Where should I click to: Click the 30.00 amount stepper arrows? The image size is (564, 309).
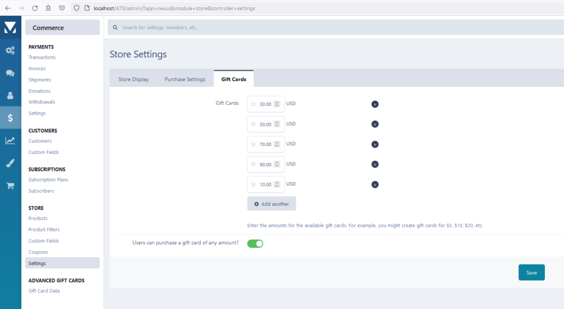coord(277,104)
